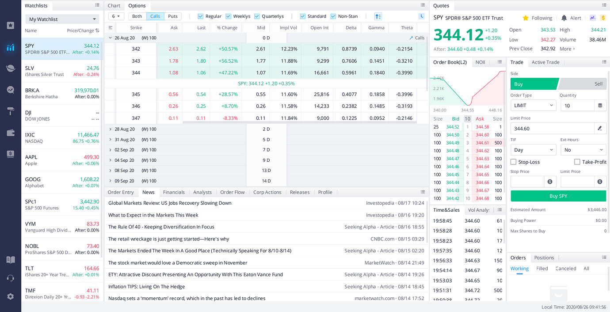The image size is (610, 312).
Task: Click the headset support icon in left sidebar
Action: pos(10,278)
